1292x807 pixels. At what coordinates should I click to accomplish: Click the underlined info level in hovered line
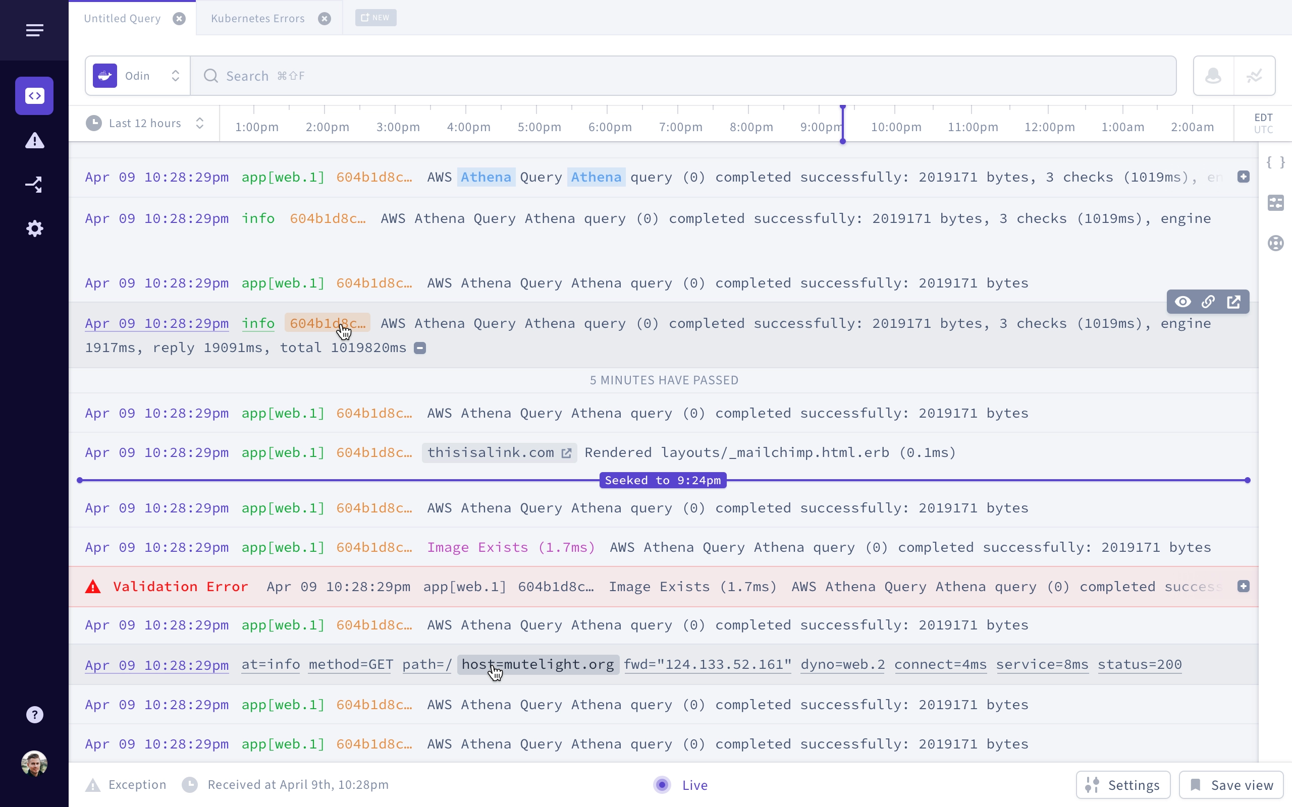click(x=258, y=323)
